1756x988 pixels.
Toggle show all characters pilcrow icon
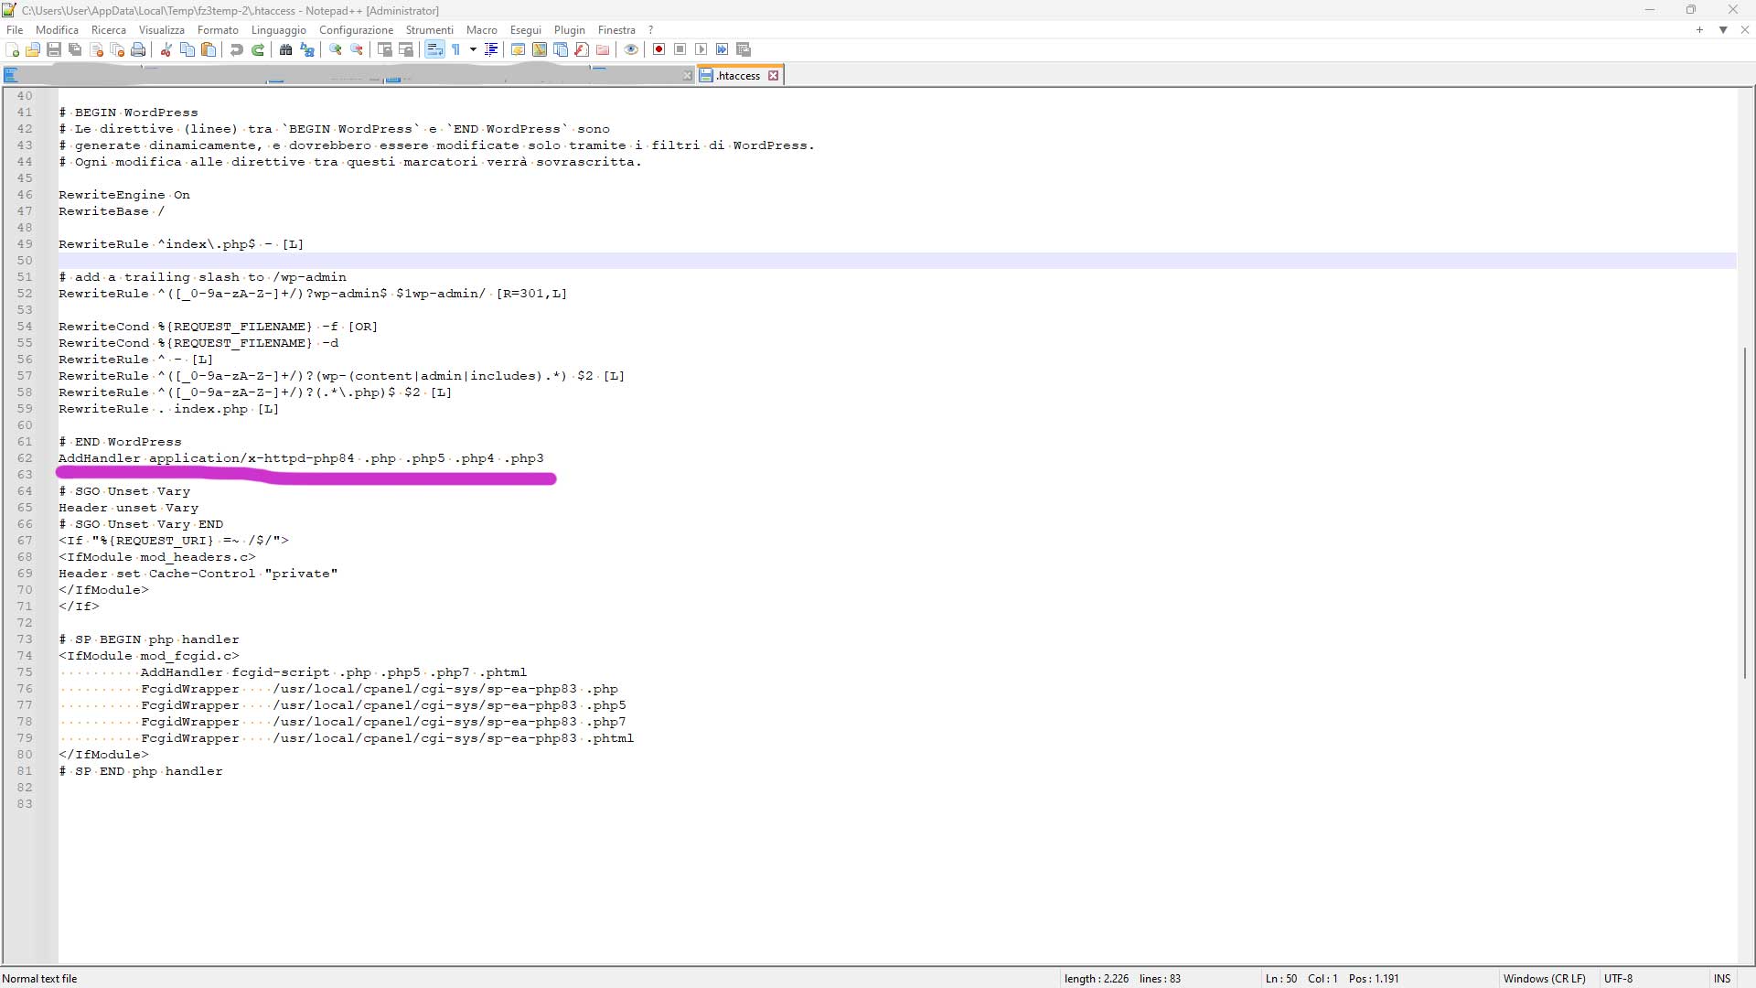tap(455, 49)
